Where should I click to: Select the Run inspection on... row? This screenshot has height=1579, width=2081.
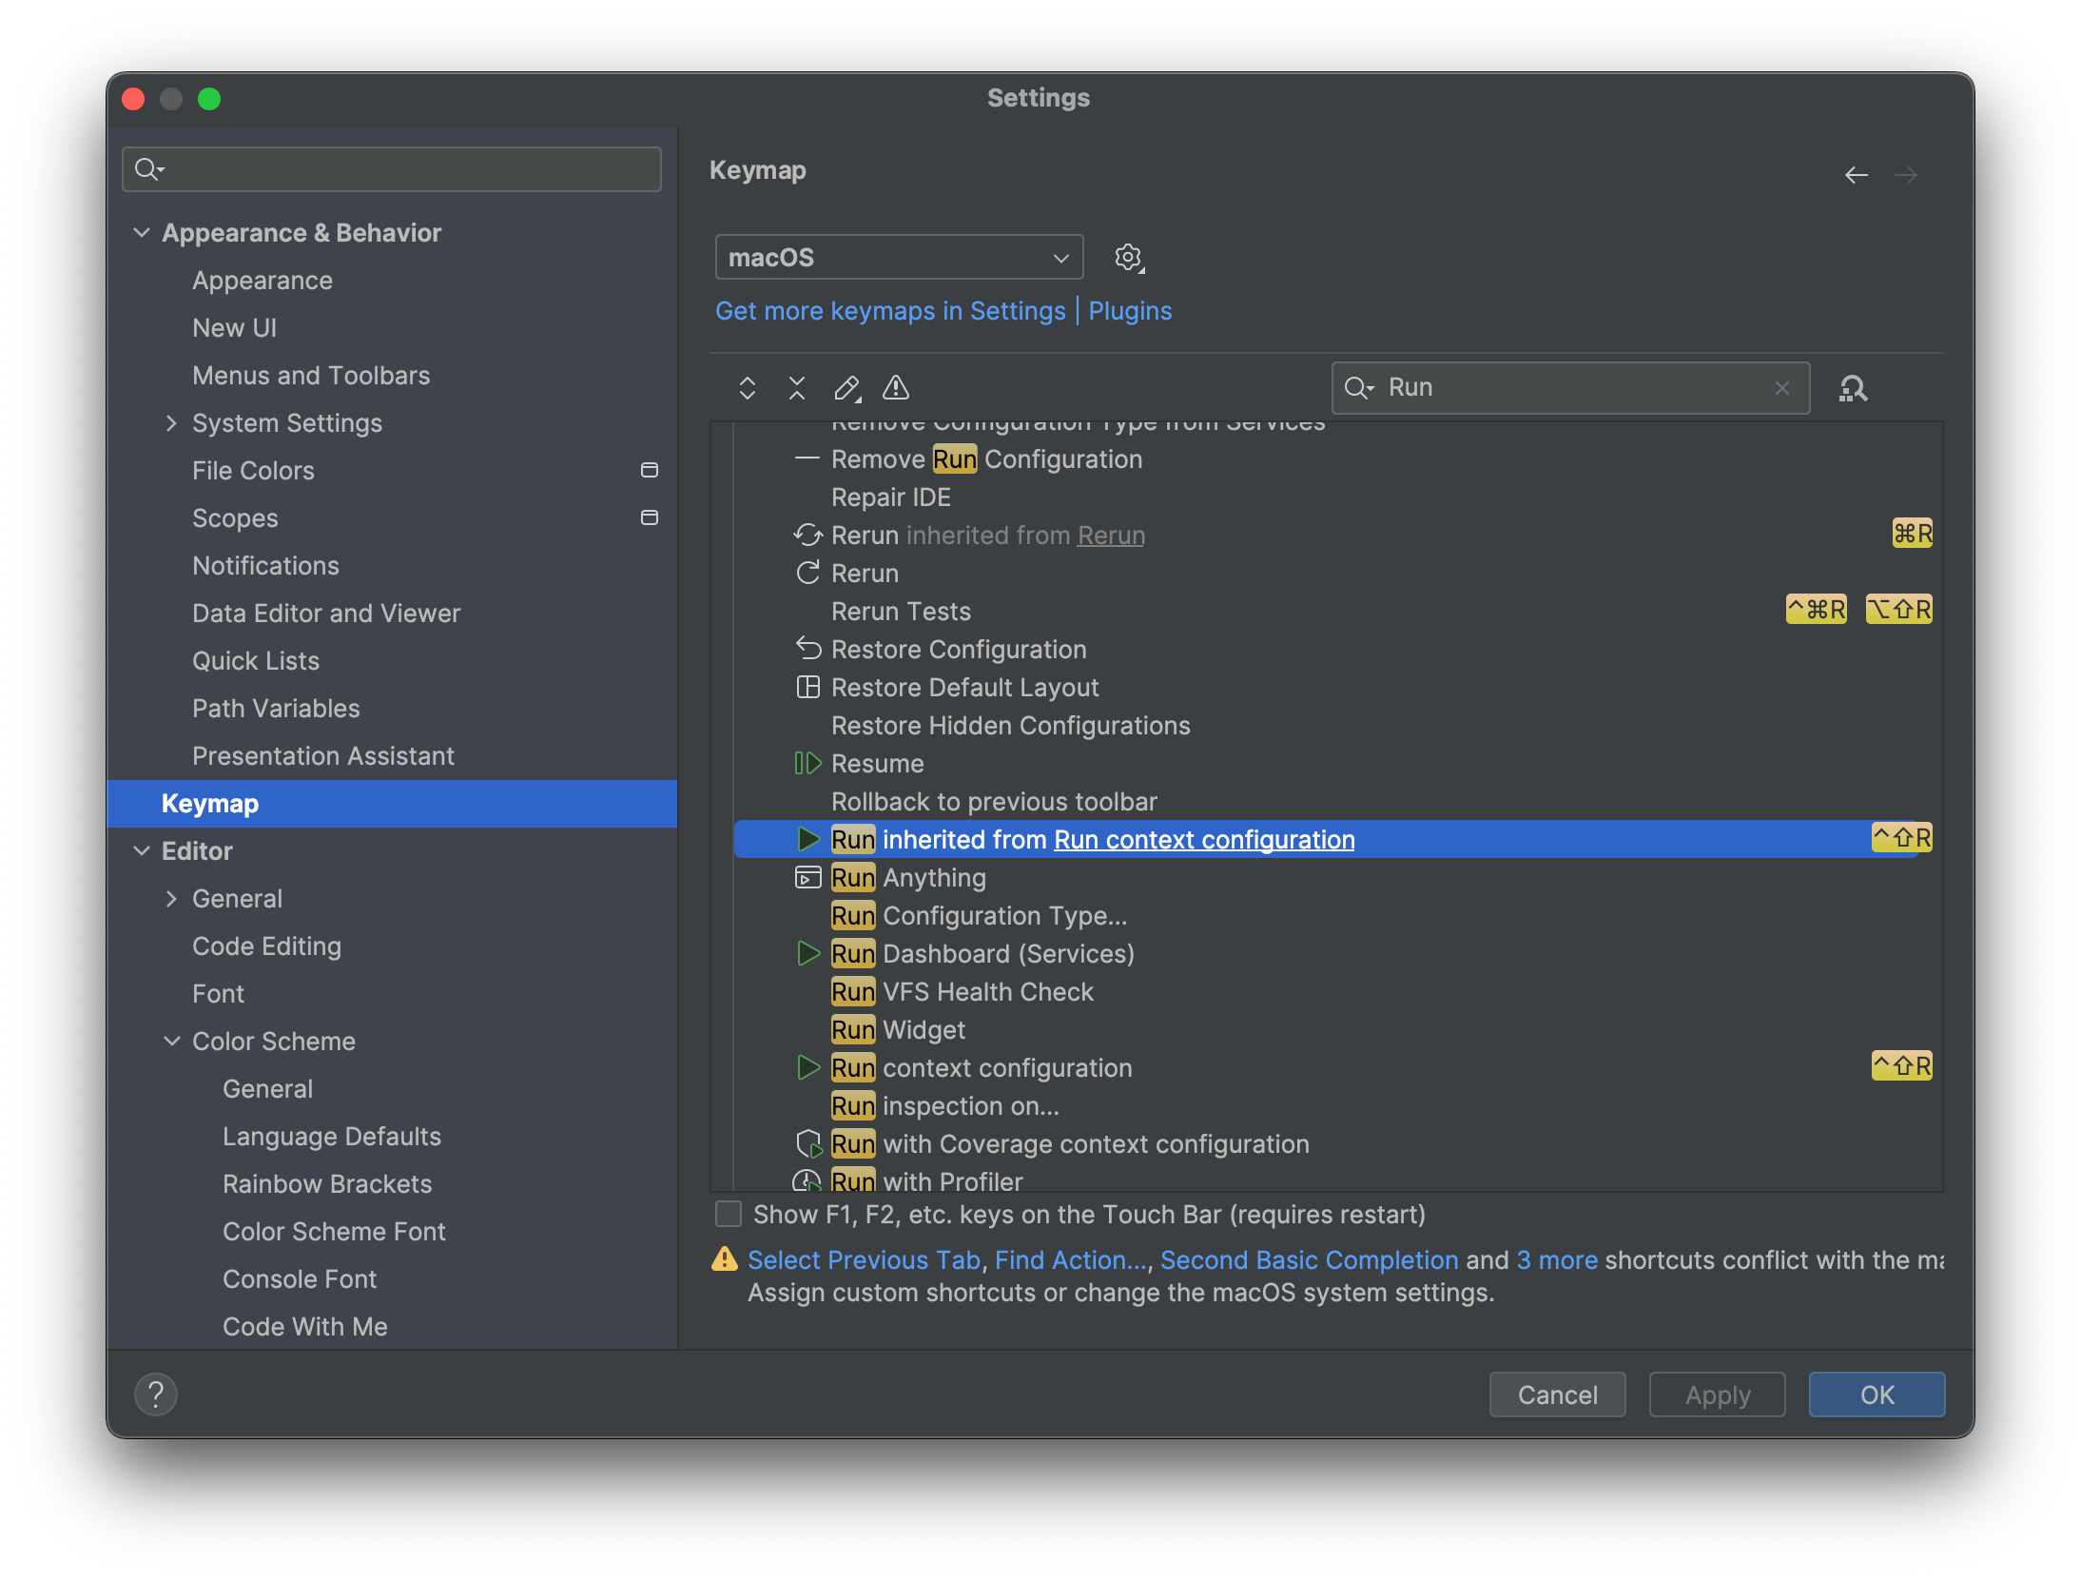point(1337,1105)
